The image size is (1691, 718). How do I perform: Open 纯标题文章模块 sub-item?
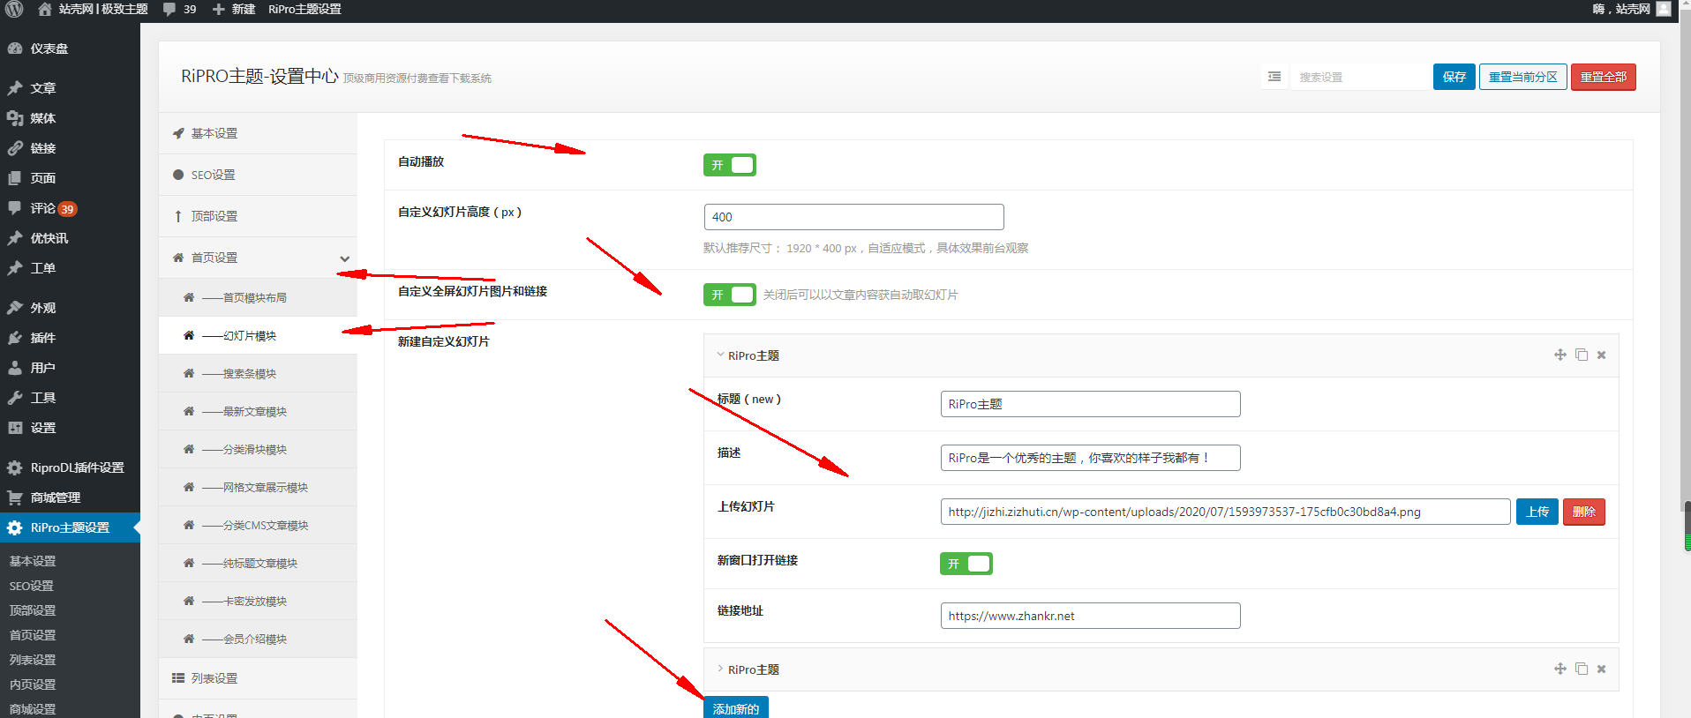pyautogui.click(x=258, y=563)
